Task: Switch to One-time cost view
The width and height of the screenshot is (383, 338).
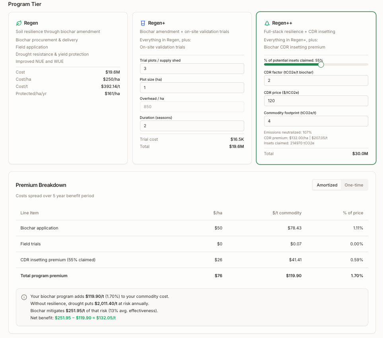Action: 354,185
